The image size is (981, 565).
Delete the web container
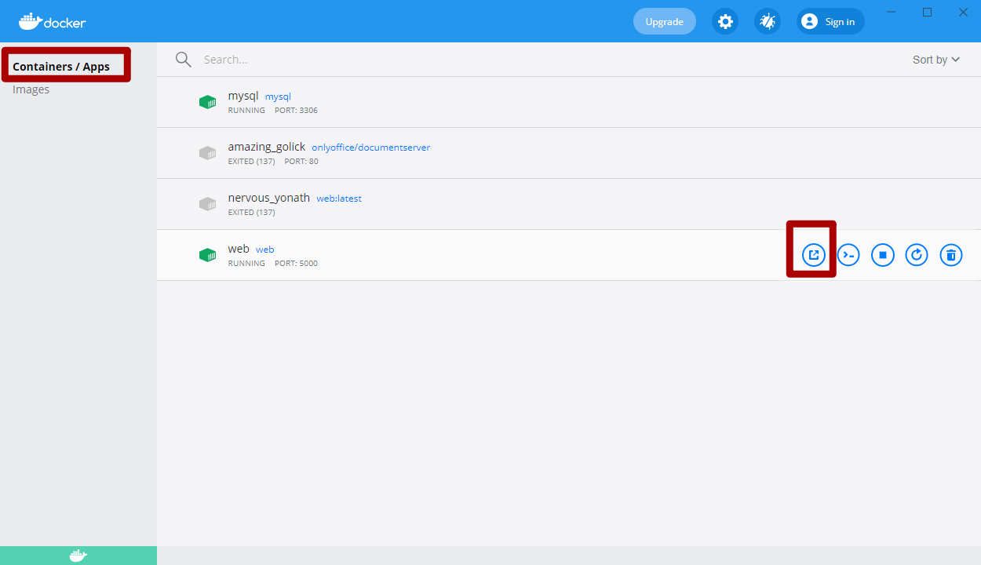click(951, 255)
